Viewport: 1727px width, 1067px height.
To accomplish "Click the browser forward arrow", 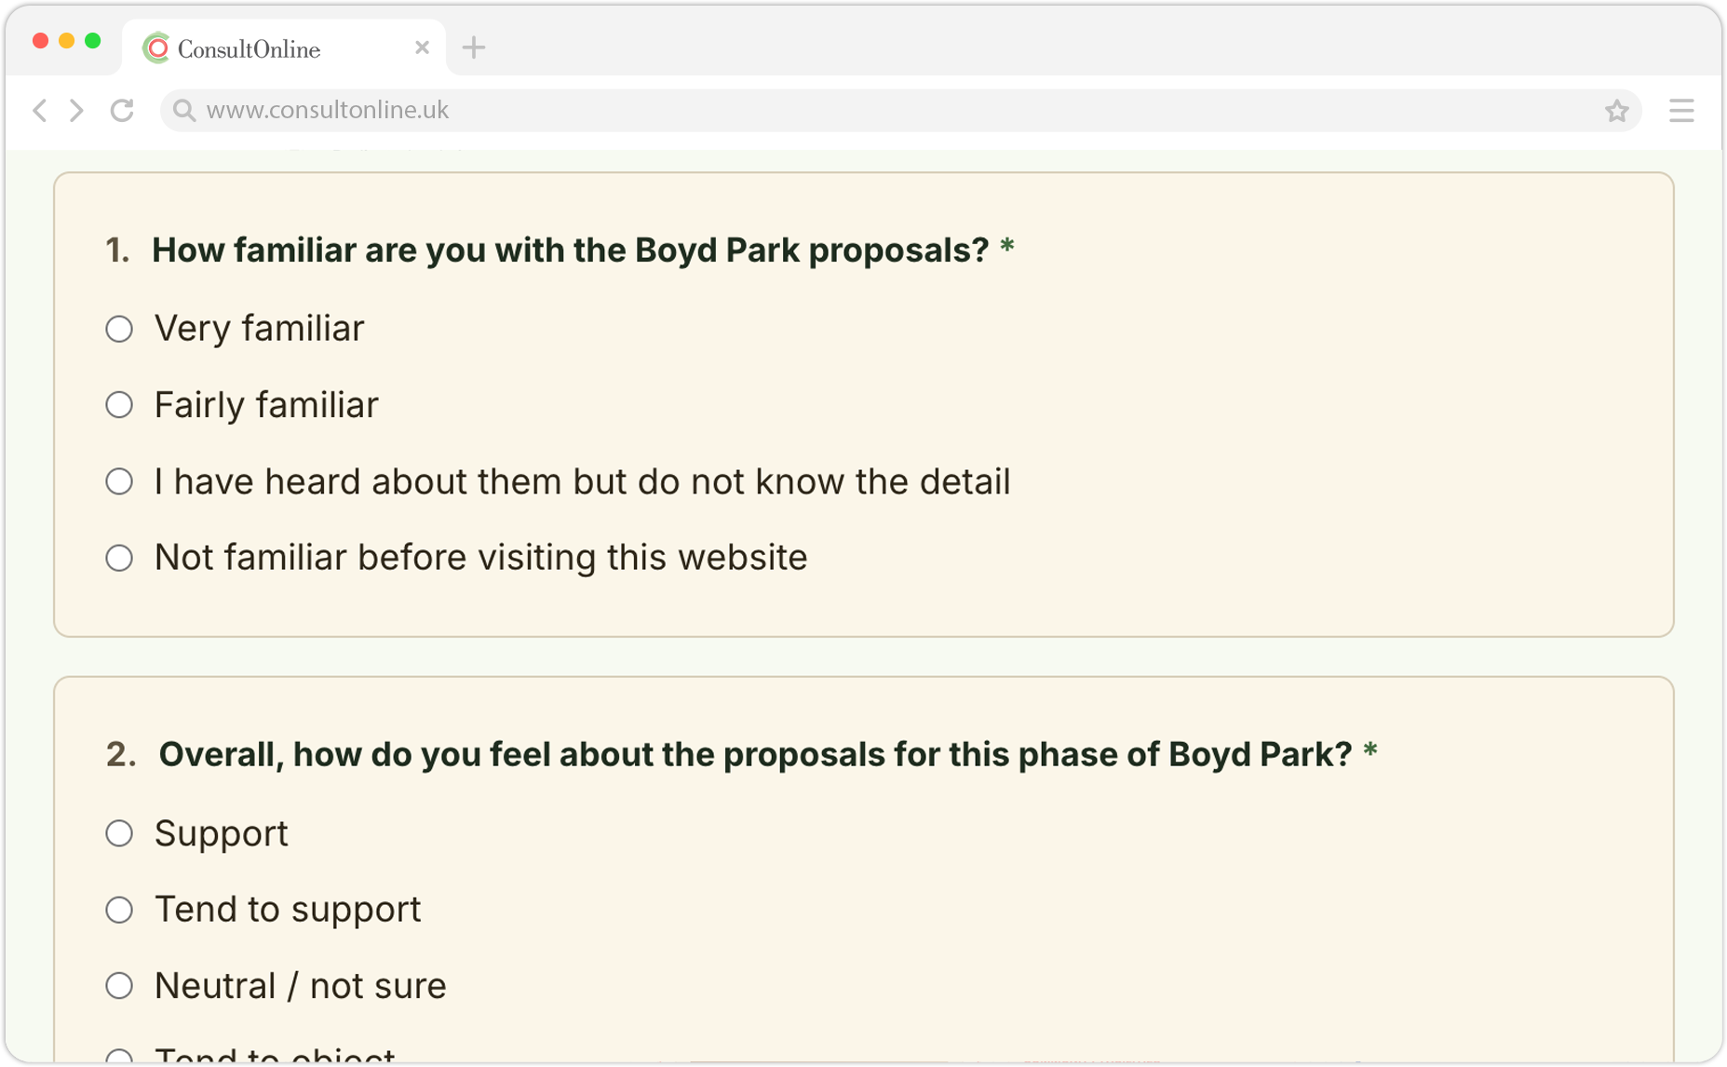I will point(77,110).
